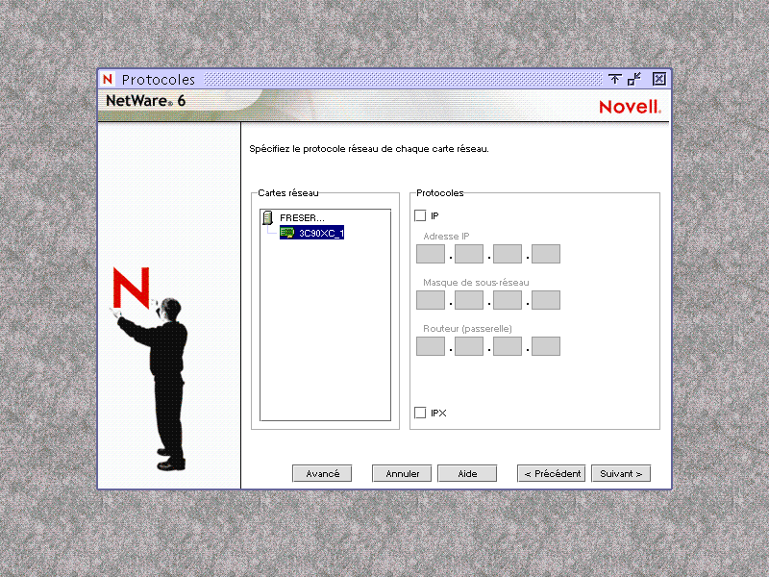Click the 'Masque de sous-réseau' label
The height and width of the screenshot is (577, 769).
(x=476, y=283)
